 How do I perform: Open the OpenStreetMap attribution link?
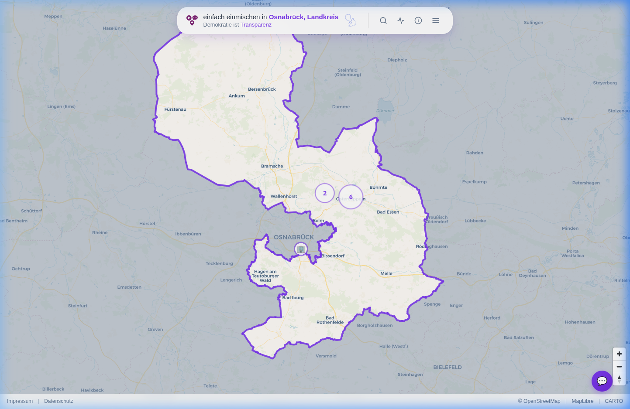tap(539, 401)
